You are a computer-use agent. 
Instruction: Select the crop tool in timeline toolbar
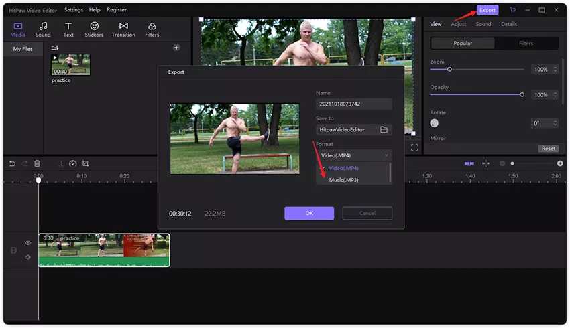point(86,163)
